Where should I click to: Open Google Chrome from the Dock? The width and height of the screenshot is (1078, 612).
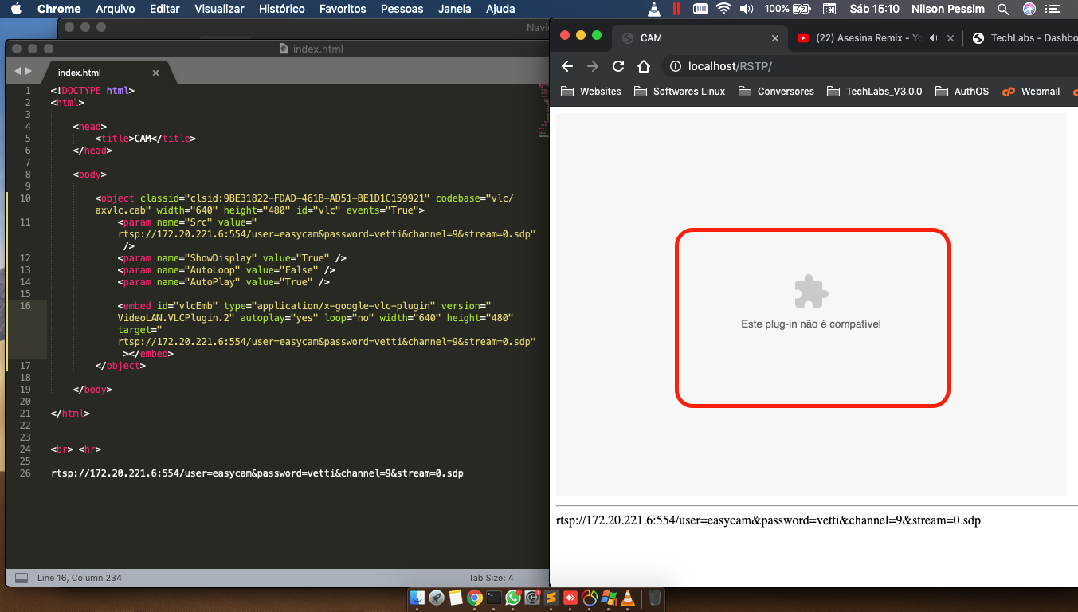coord(475,598)
